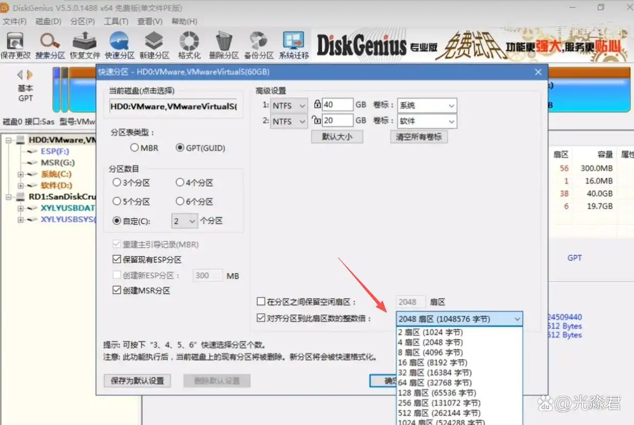
Task: Click the DiskGenius 专业版 banner advertisement
Action: (x=473, y=46)
